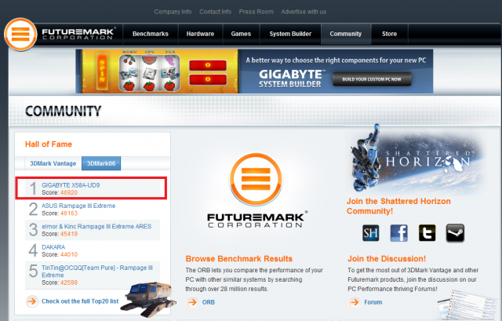Click the large Futuremark Corporation center logo
Image resolution: width=502 pixels, height=321 pixels.
click(256, 191)
